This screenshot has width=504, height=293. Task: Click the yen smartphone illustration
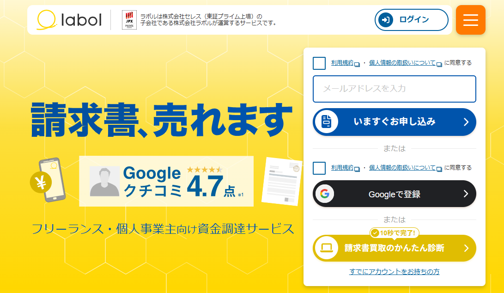point(48,180)
